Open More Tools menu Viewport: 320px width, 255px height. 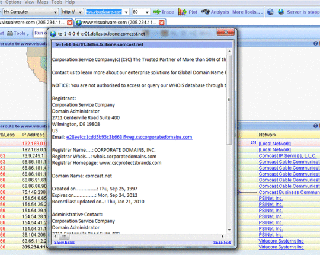click(x=248, y=12)
